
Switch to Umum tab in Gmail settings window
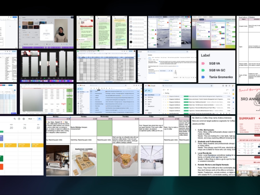click(x=149, y=57)
